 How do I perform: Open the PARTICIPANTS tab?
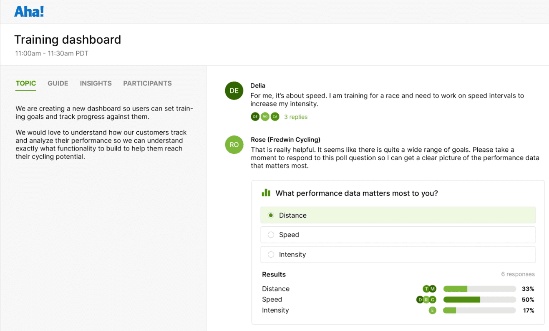(x=147, y=83)
